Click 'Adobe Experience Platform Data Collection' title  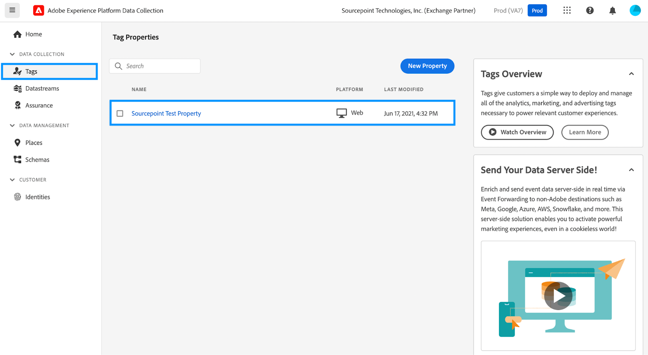(x=105, y=11)
